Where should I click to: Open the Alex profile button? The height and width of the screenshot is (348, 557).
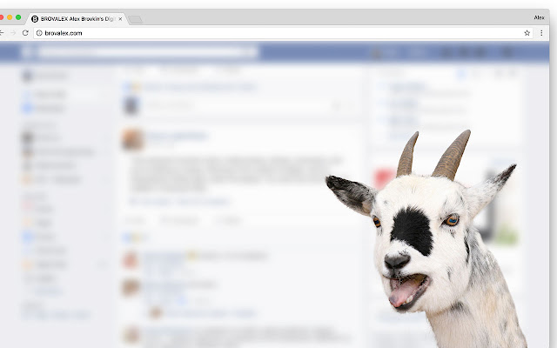(539, 17)
